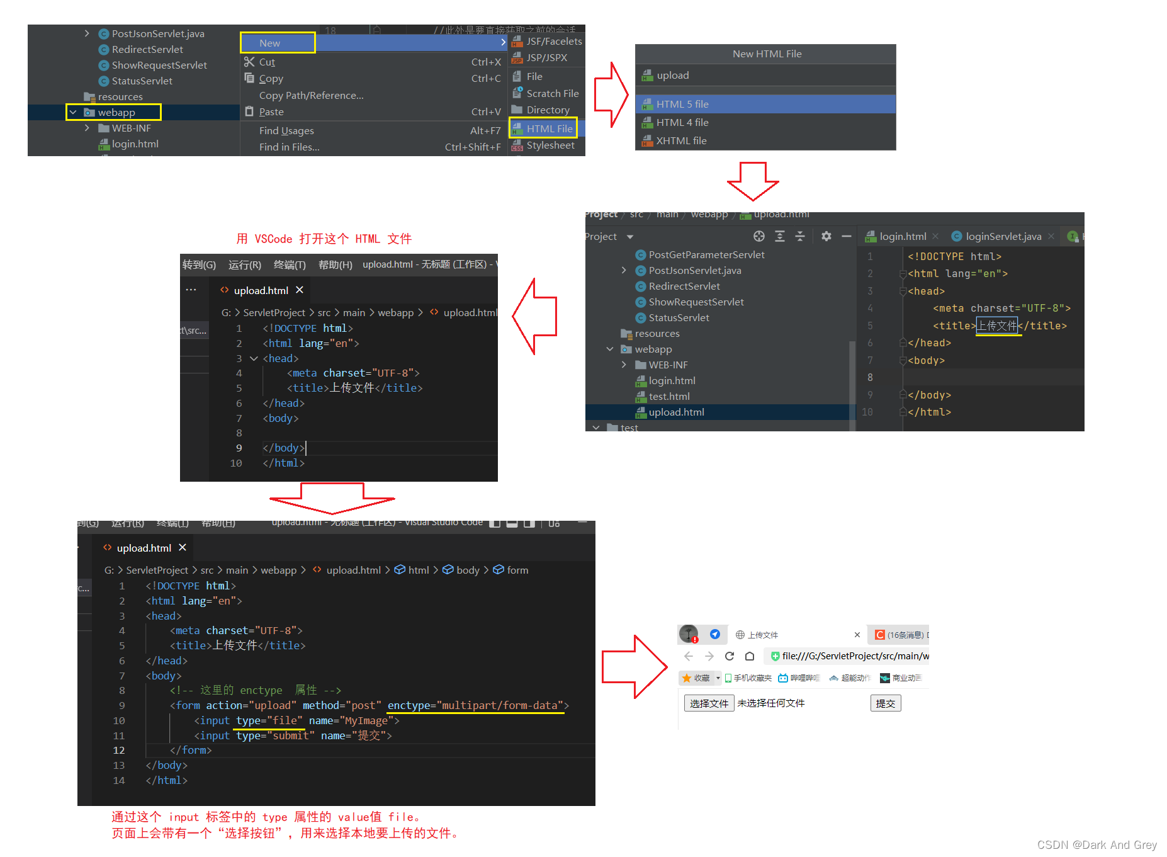Expand PostJsonServlet.java in top-left tree
Image resolution: width=1167 pixels, height=857 pixels.
87,33
